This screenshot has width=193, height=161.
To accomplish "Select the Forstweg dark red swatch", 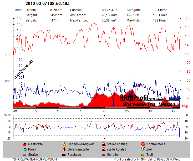I will pos(64,155).
